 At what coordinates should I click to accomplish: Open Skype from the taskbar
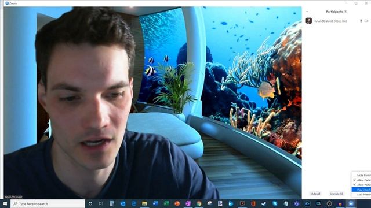(x=275, y=203)
